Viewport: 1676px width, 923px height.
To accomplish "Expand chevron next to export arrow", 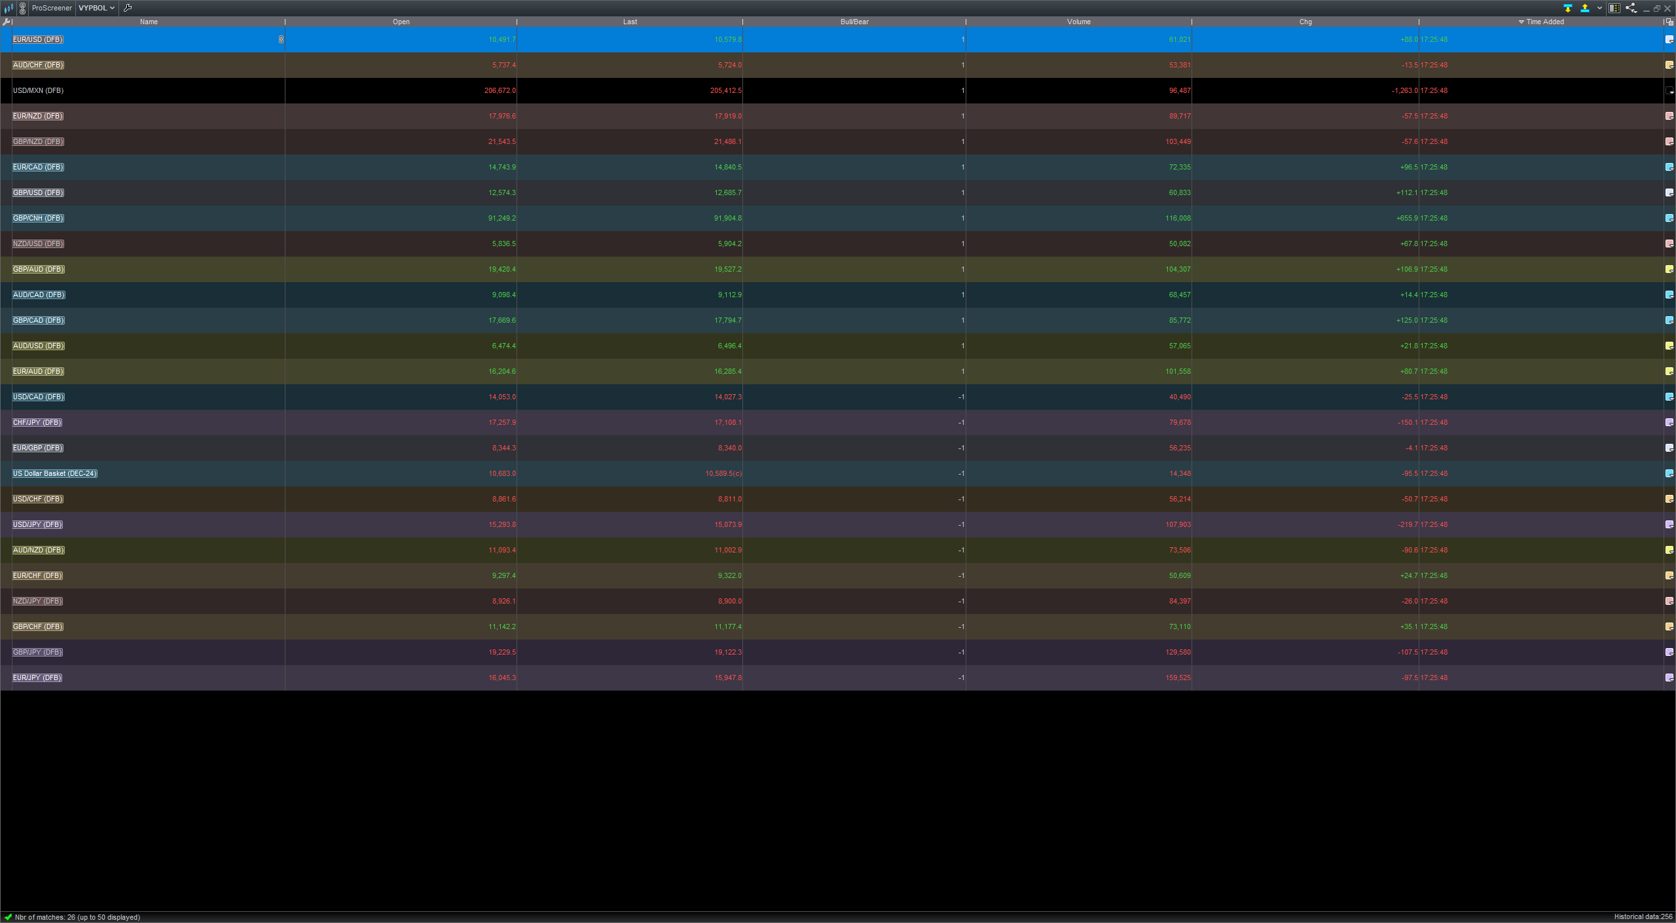I will 1599,9.
